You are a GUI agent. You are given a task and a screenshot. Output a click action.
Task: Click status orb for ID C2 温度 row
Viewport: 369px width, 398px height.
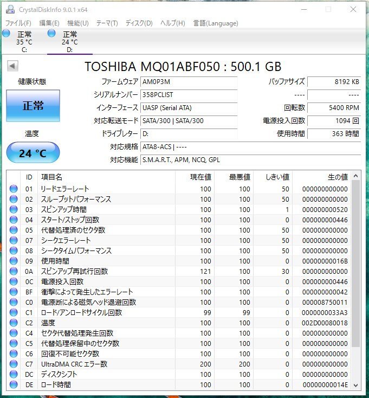coord(14,323)
